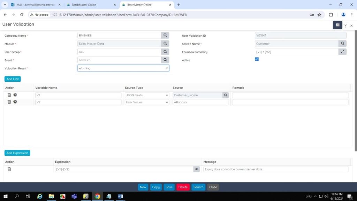Click the Message field for the expression
Image resolution: width=357 pixels, height=201 pixels.
click(x=275, y=169)
